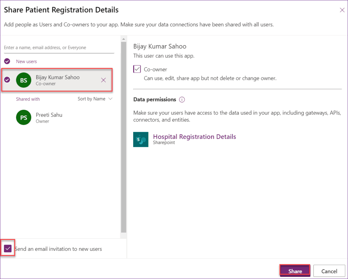The height and width of the screenshot is (279, 348).
Task: Click the BS avatar for Bijay Kumar Sahoo
Action: pyautogui.click(x=23, y=80)
